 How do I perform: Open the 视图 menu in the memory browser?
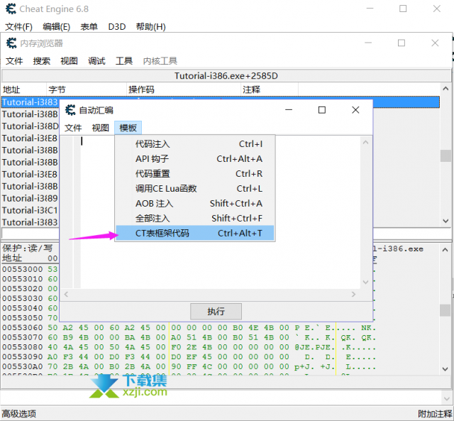[x=70, y=61]
